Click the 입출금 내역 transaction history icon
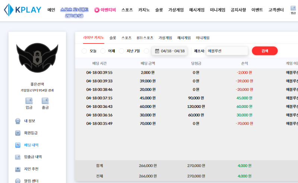The height and width of the screenshot is (183, 298). 18,157
